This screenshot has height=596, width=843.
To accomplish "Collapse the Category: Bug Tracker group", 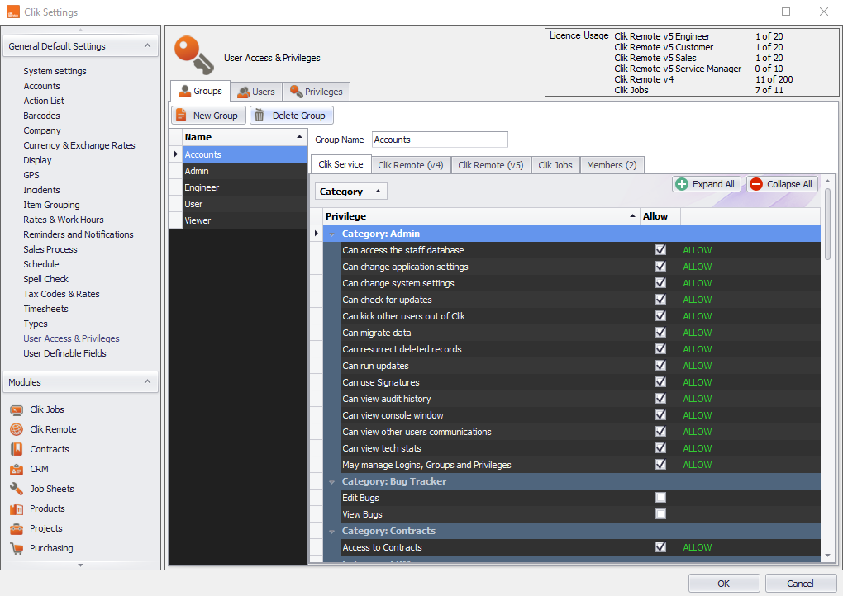I will (x=331, y=482).
